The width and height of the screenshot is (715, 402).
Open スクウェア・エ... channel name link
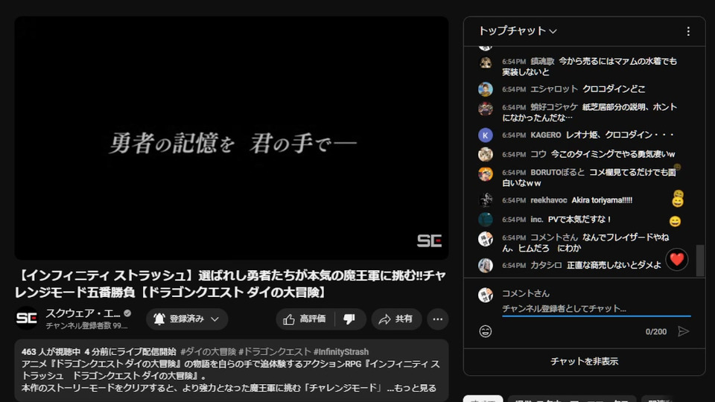83,313
